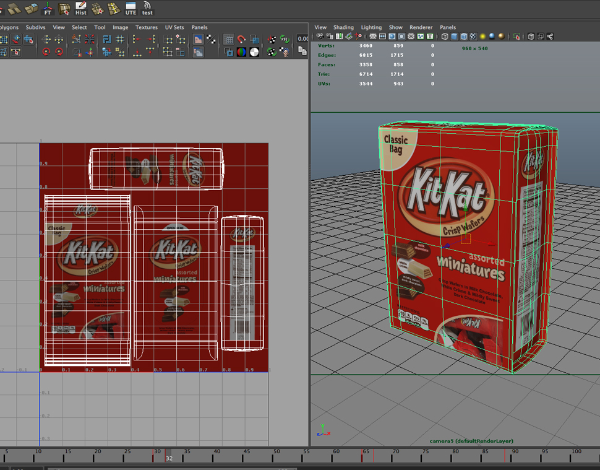Toggle RGB channels display icon

click(x=241, y=52)
